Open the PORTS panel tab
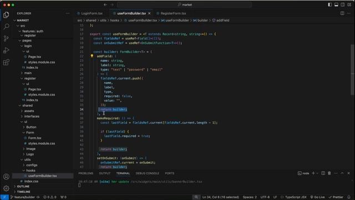The image size is (355, 200). pos(170,173)
